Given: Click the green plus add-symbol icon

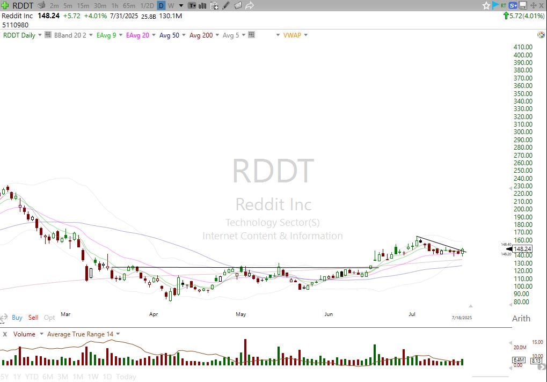Looking at the screenshot, I should 5,5.
